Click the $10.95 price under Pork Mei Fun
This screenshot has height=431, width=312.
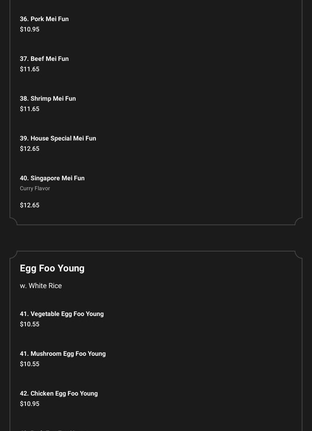[29, 29]
